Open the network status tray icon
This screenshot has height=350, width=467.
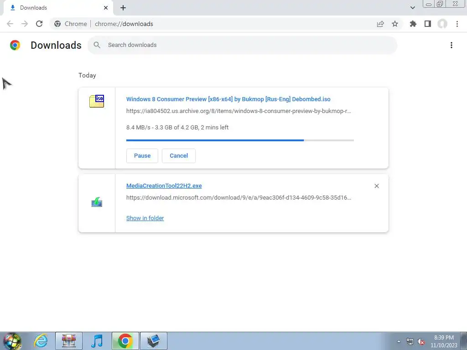(410, 341)
